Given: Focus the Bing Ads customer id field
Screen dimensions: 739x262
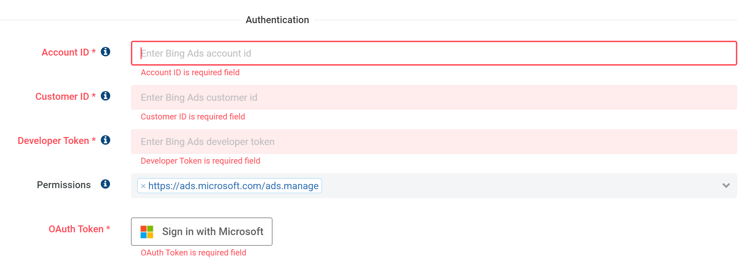Looking at the screenshot, I should click(x=434, y=97).
